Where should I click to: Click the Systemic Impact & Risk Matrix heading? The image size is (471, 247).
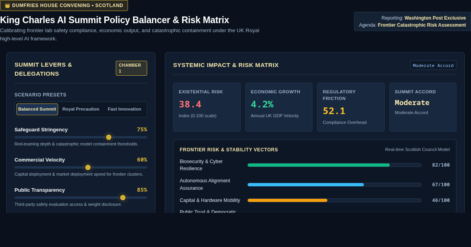point(226,65)
